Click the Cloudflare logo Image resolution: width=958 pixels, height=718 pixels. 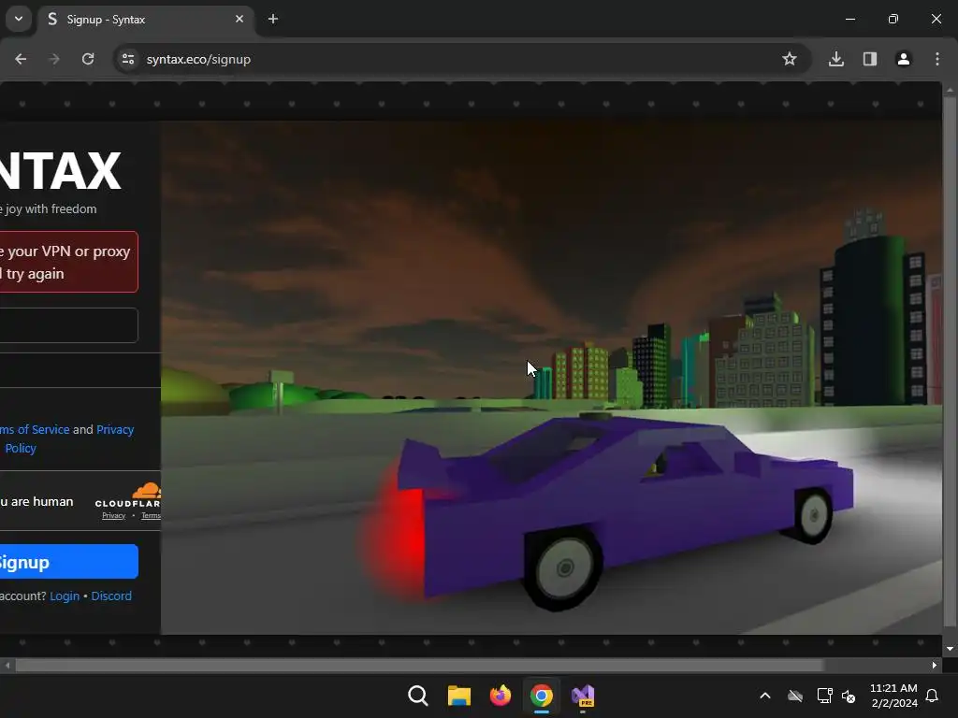coord(129,495)
